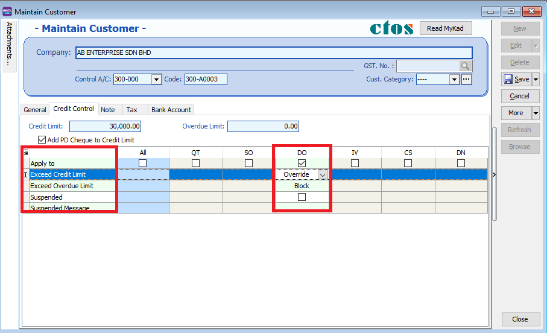Click the CTOS logo icon

coord(391,28)
